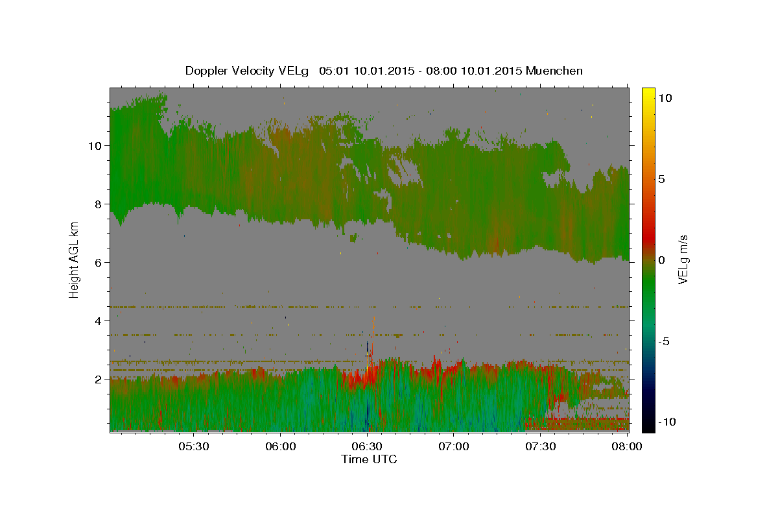Click the 08:00 time tick label
Screen dimensions: 778x519
[x=627, y=447]
